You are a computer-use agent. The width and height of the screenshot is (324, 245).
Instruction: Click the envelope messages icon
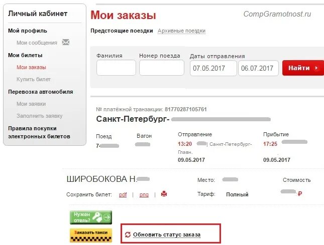66,42
